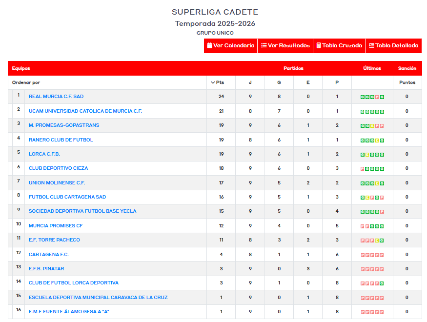This screenshot has height=322, width=427.
Task: Click the Equipos header label
Action: click(21, 68)
